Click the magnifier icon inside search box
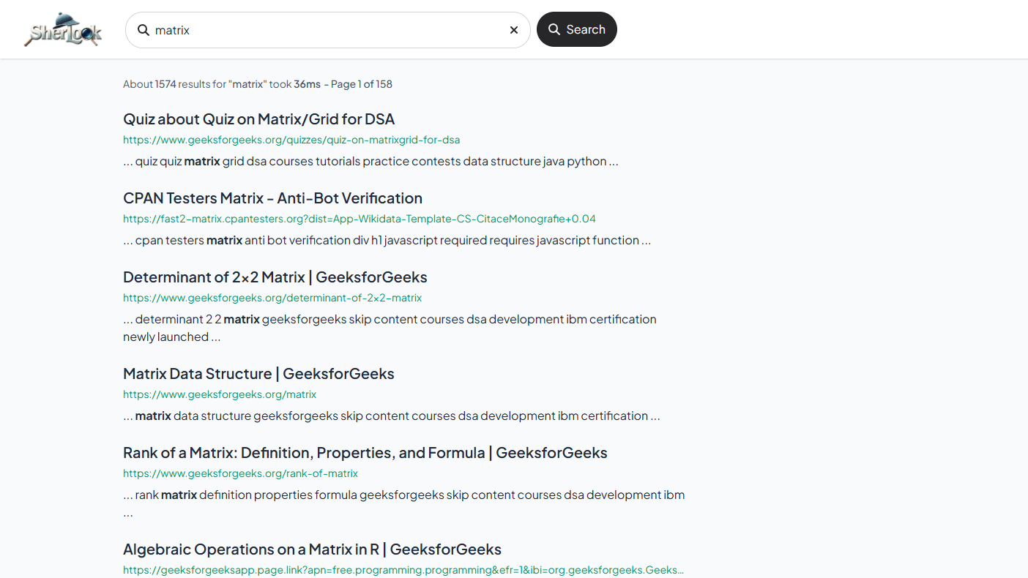The image size is (1028, 578). 144,30
